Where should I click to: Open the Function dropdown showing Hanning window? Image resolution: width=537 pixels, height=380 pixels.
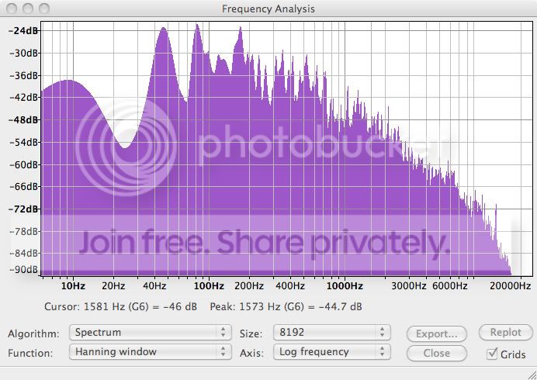[151, 352]
